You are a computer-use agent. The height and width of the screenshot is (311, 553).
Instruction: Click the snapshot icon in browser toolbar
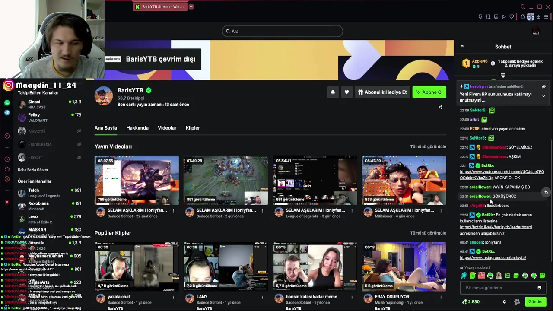point(488,17)
